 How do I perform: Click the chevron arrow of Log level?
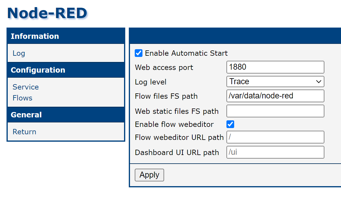pyautogui.click(x=319, y=82)
